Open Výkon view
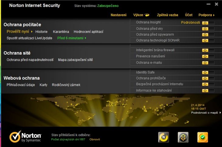The image size is (222, 147). click(x=138, y=15)
